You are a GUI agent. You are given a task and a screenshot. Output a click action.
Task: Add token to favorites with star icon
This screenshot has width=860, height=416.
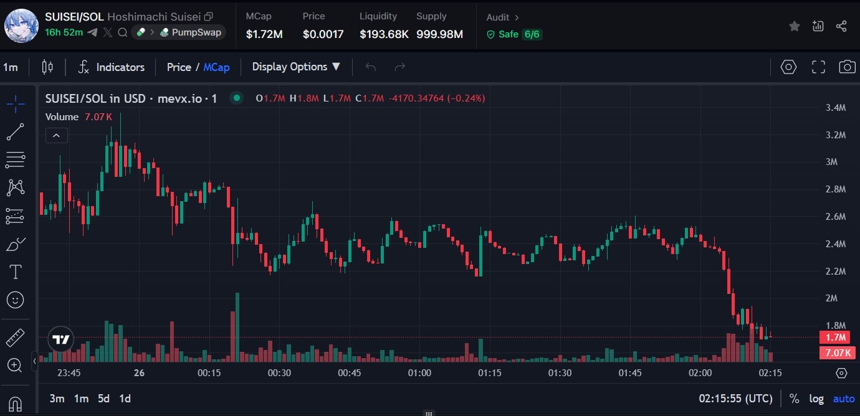[x=795, y=26]
